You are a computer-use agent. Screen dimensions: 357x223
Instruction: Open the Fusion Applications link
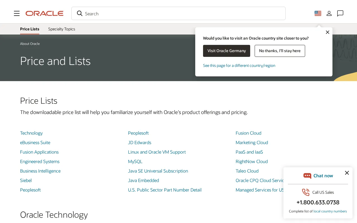pos(39,152)
